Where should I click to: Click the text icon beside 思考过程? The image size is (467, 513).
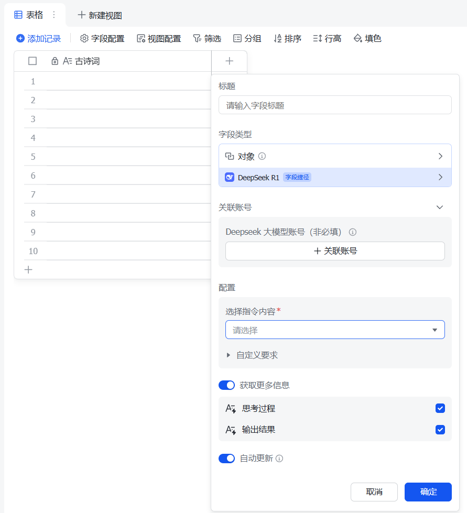point(231,409)
